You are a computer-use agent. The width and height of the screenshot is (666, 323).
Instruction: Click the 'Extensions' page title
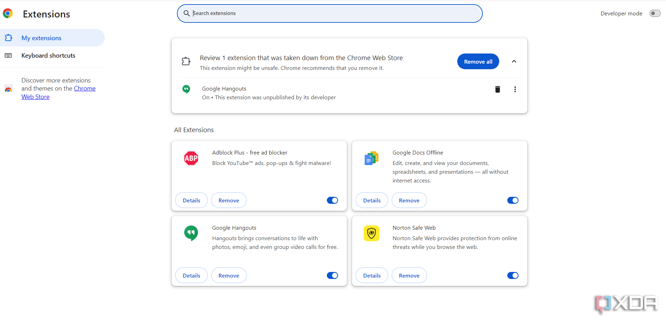[x=47, y=14]
